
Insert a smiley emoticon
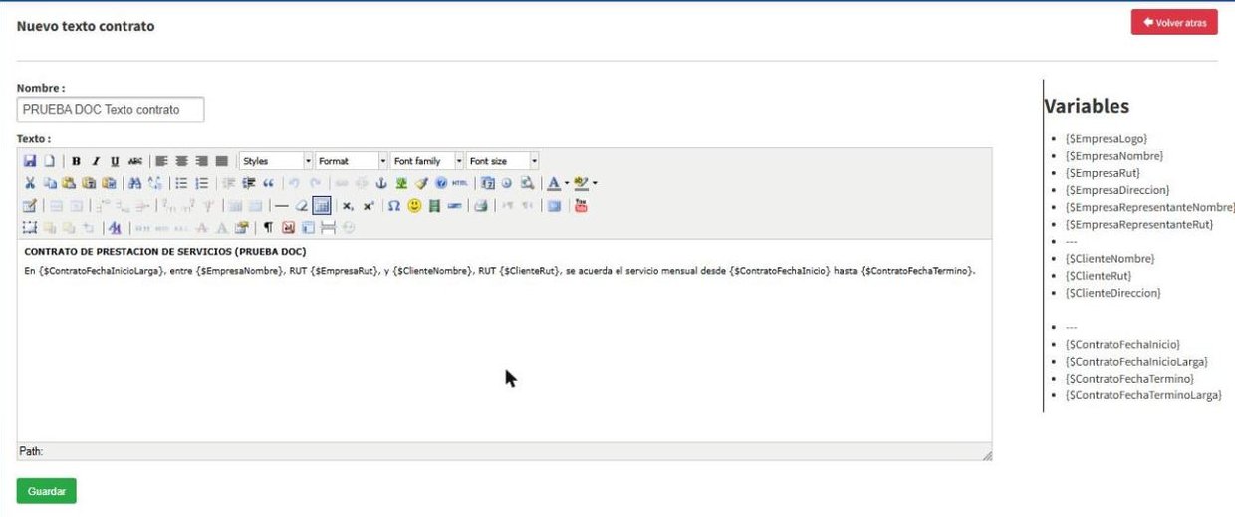(414, 206)
